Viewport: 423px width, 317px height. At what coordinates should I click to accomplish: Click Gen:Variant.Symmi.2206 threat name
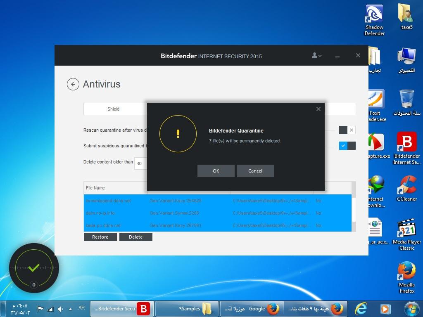[174, 213]
